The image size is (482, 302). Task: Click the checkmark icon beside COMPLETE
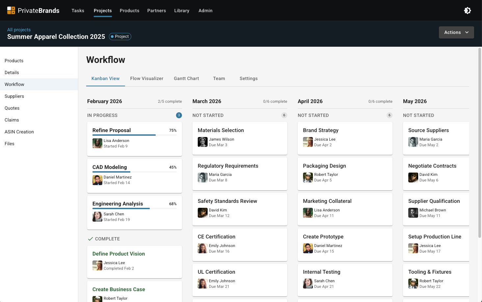[x=90, y=239]
